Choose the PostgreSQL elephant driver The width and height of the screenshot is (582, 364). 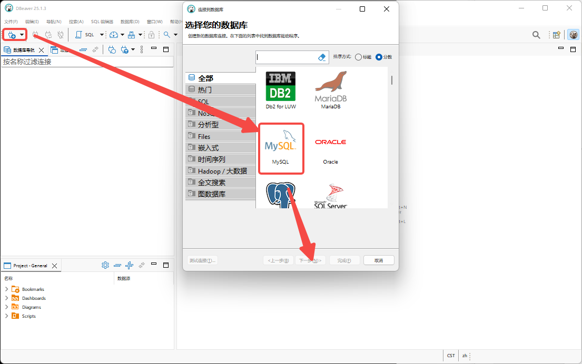(281, 195)
